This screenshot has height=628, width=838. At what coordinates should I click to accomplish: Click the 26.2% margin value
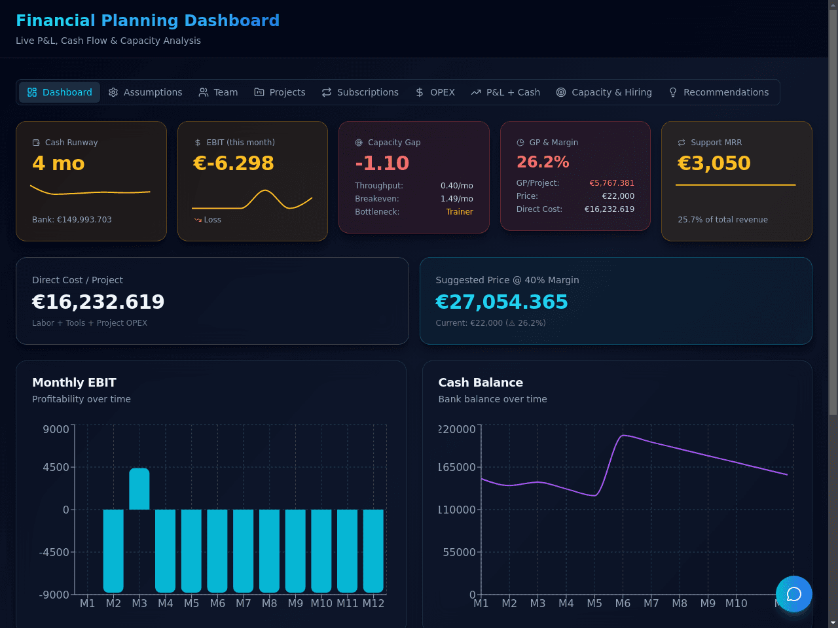[x=543, y=162]
